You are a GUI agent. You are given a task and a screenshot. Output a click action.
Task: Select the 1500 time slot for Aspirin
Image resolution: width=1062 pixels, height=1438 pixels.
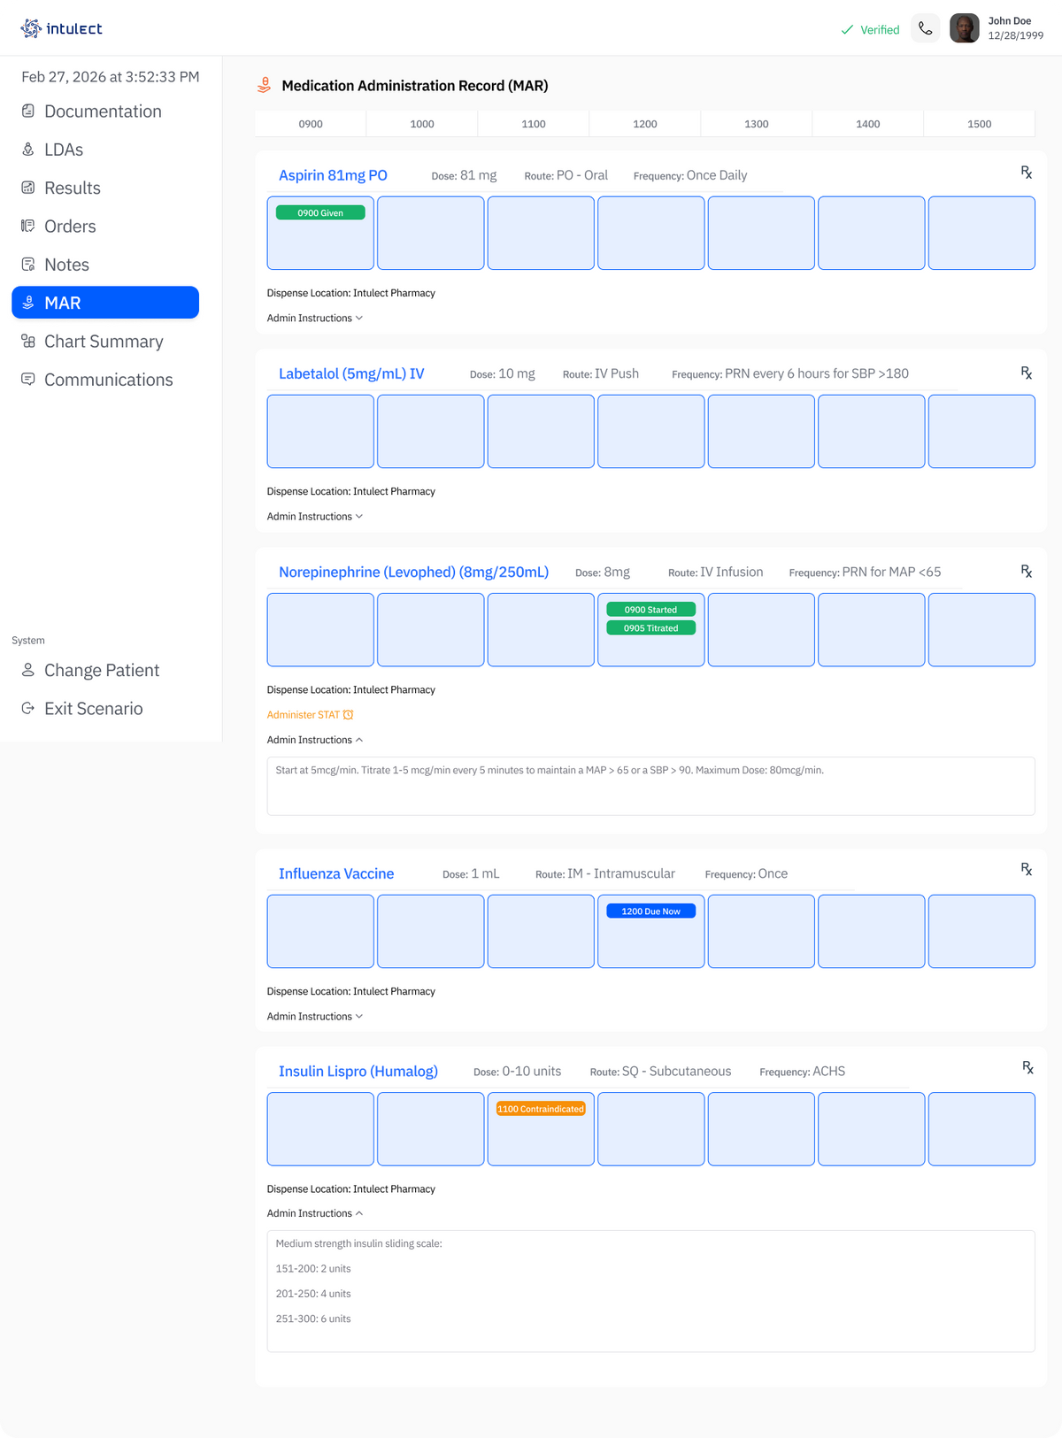click(981, 233)
